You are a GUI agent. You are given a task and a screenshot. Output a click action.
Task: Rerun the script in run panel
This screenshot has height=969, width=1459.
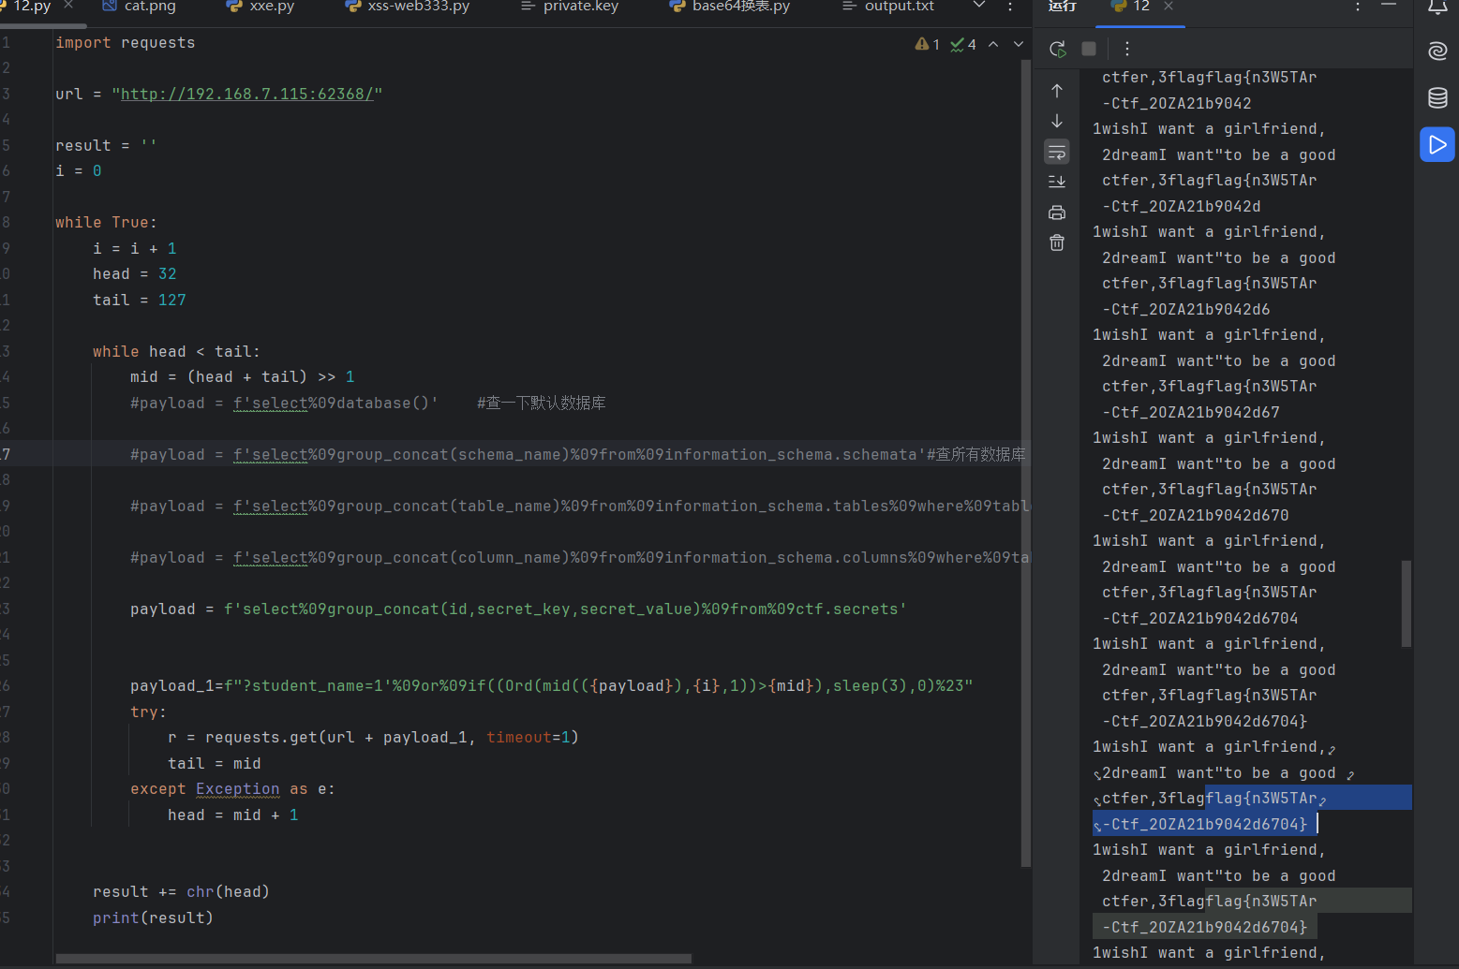coord(1058,49)
